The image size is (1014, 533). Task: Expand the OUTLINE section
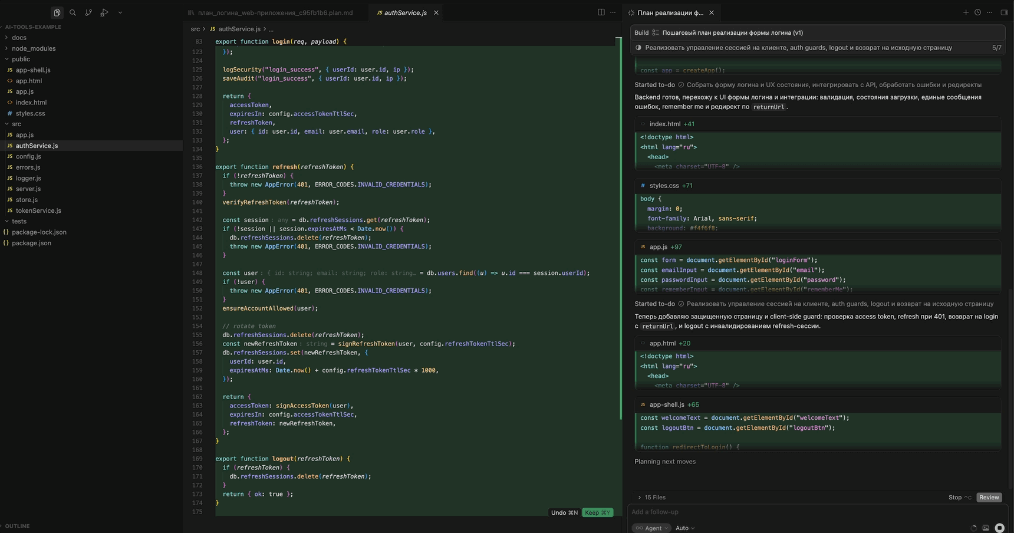point(17,526)
